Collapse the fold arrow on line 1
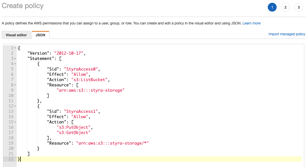Image resolution: width=306 pixels, height=167 pixels. point(15,48)
